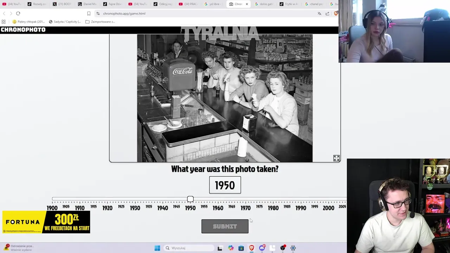This screenshot has height=253, width=450.
Task: Switch to the 'Fajne Dzie' TikTok tab
Action: click(x=113, y=4)
